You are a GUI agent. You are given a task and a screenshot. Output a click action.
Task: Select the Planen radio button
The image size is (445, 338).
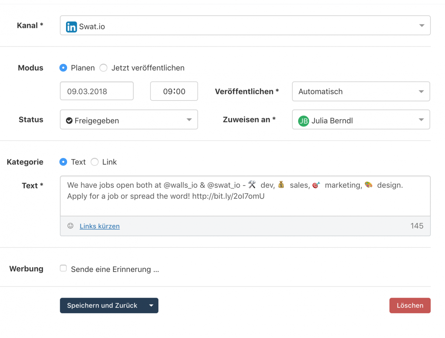pos(63,68)
